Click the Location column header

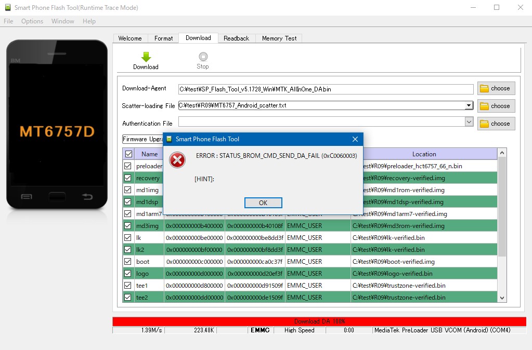coord(424,154)
